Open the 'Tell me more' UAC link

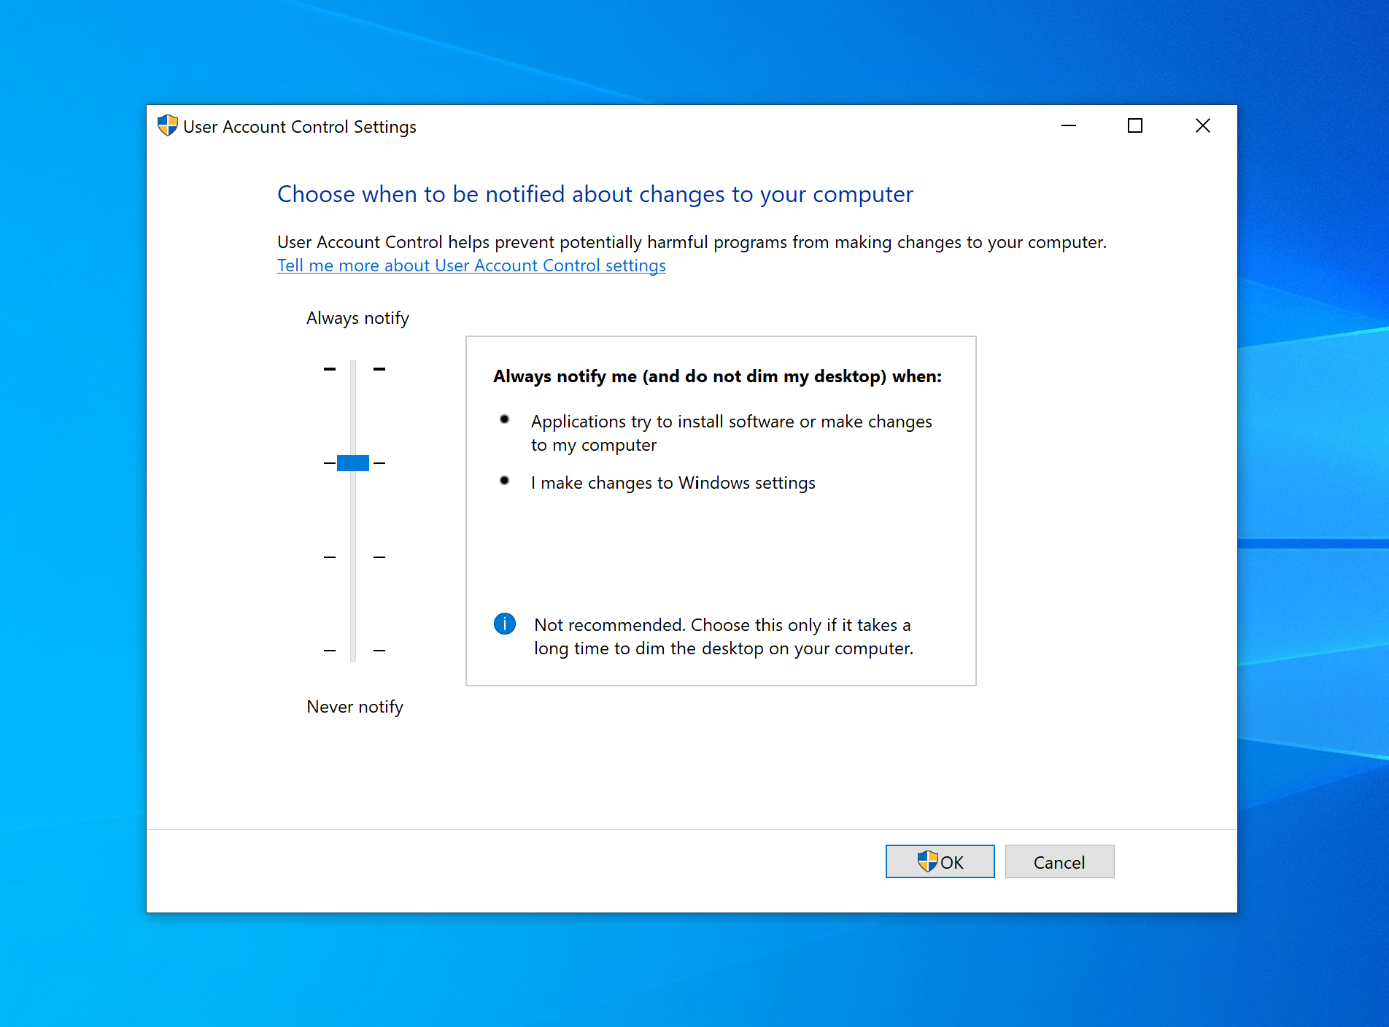pos(471,266)
